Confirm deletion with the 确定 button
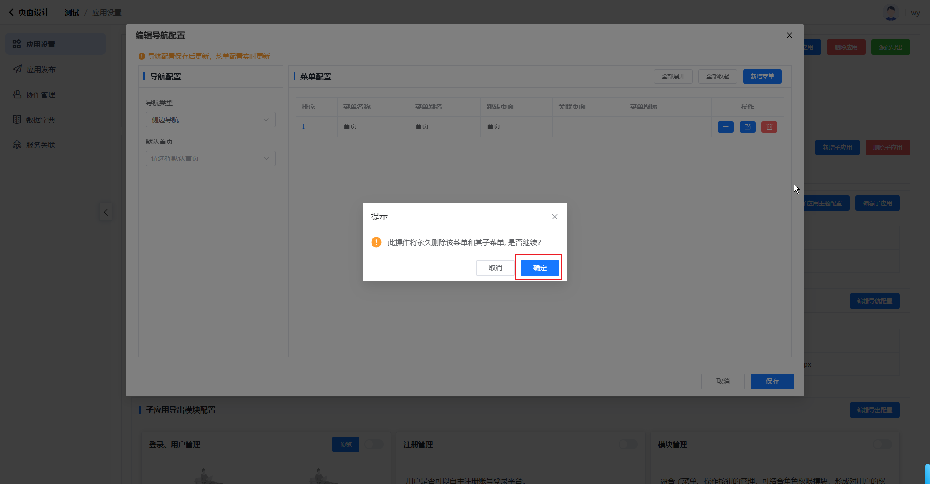Viewport: 930px width, 484px height. [x=540, y=268]
